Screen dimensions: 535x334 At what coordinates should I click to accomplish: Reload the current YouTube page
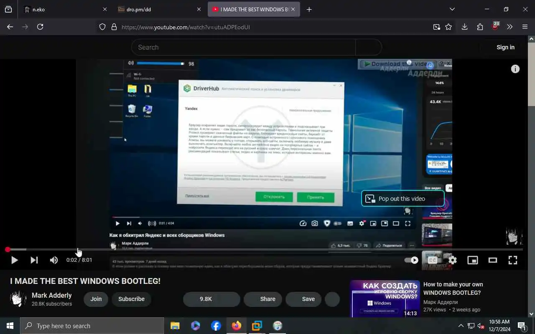coord(40,27)
